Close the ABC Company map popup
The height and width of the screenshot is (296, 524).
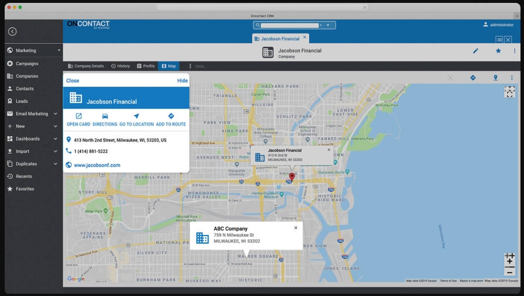pos(296,228)
